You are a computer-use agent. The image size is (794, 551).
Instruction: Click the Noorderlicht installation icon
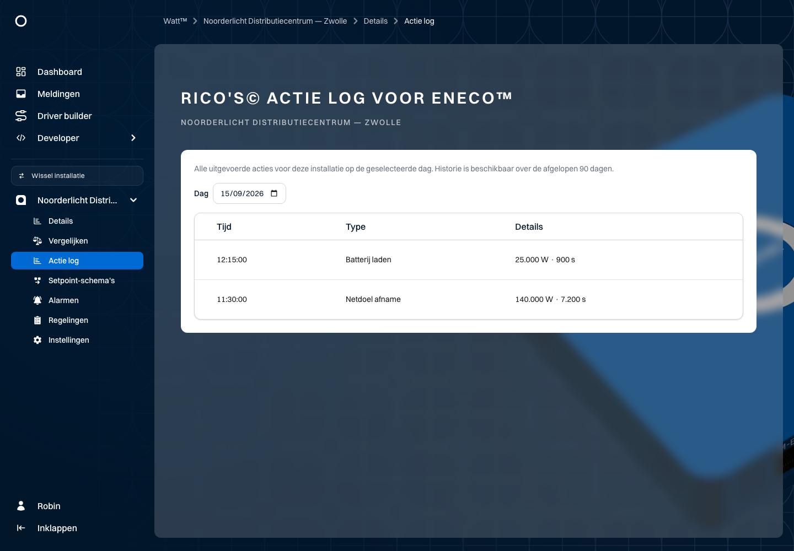pos(21,200)
